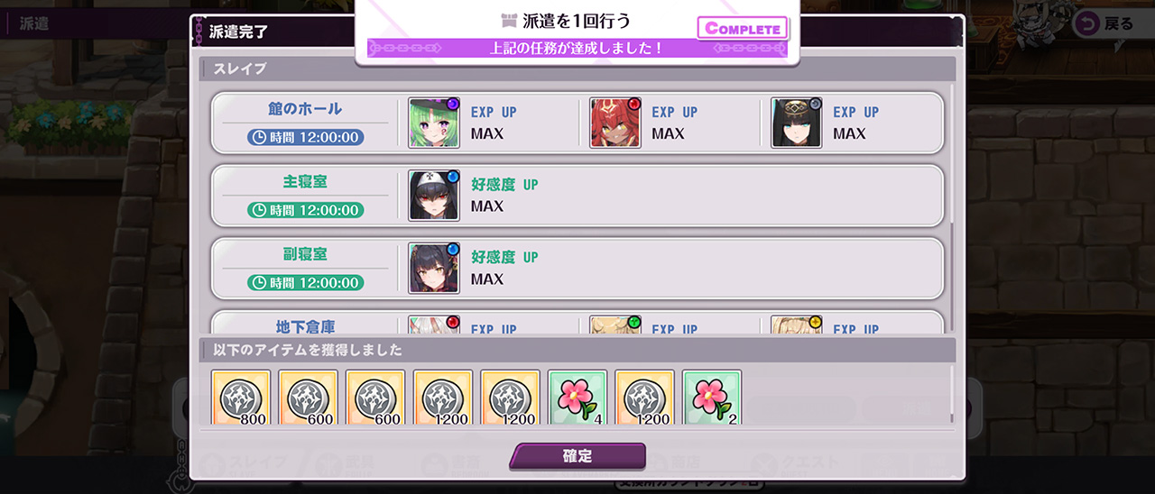The width and height of the screenshot is (1155, 494).
Task: Click the 戻る back button
Action: [1109, 23]
